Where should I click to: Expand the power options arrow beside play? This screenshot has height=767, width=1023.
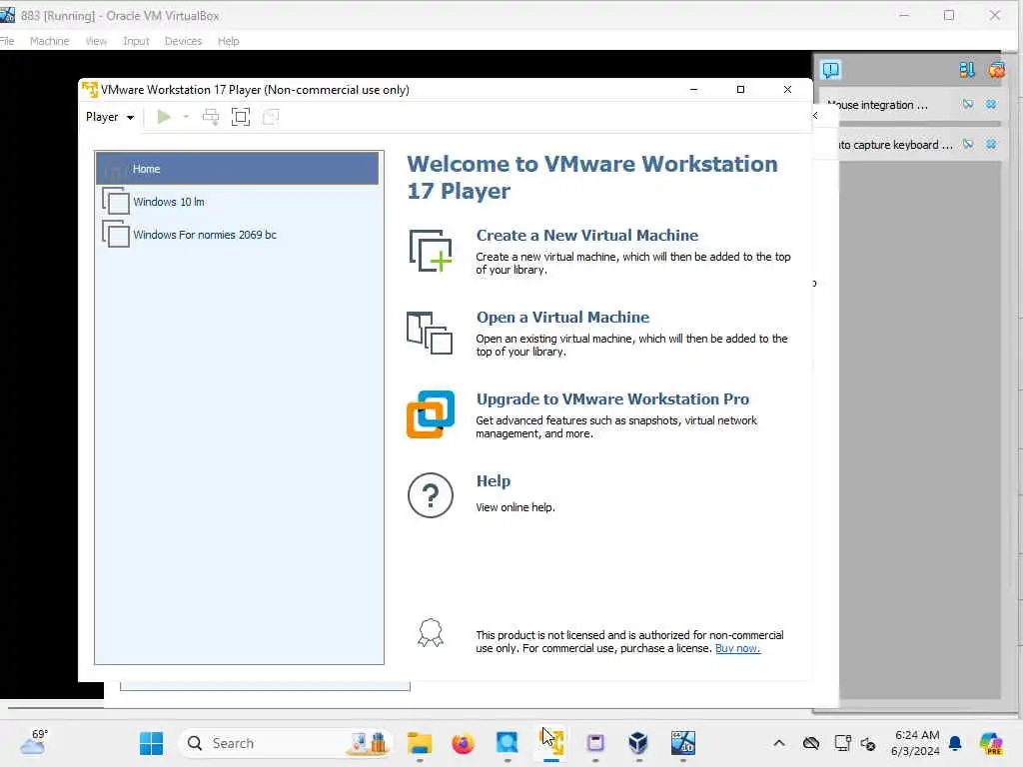pyautogui.click(x=186, y=118)
